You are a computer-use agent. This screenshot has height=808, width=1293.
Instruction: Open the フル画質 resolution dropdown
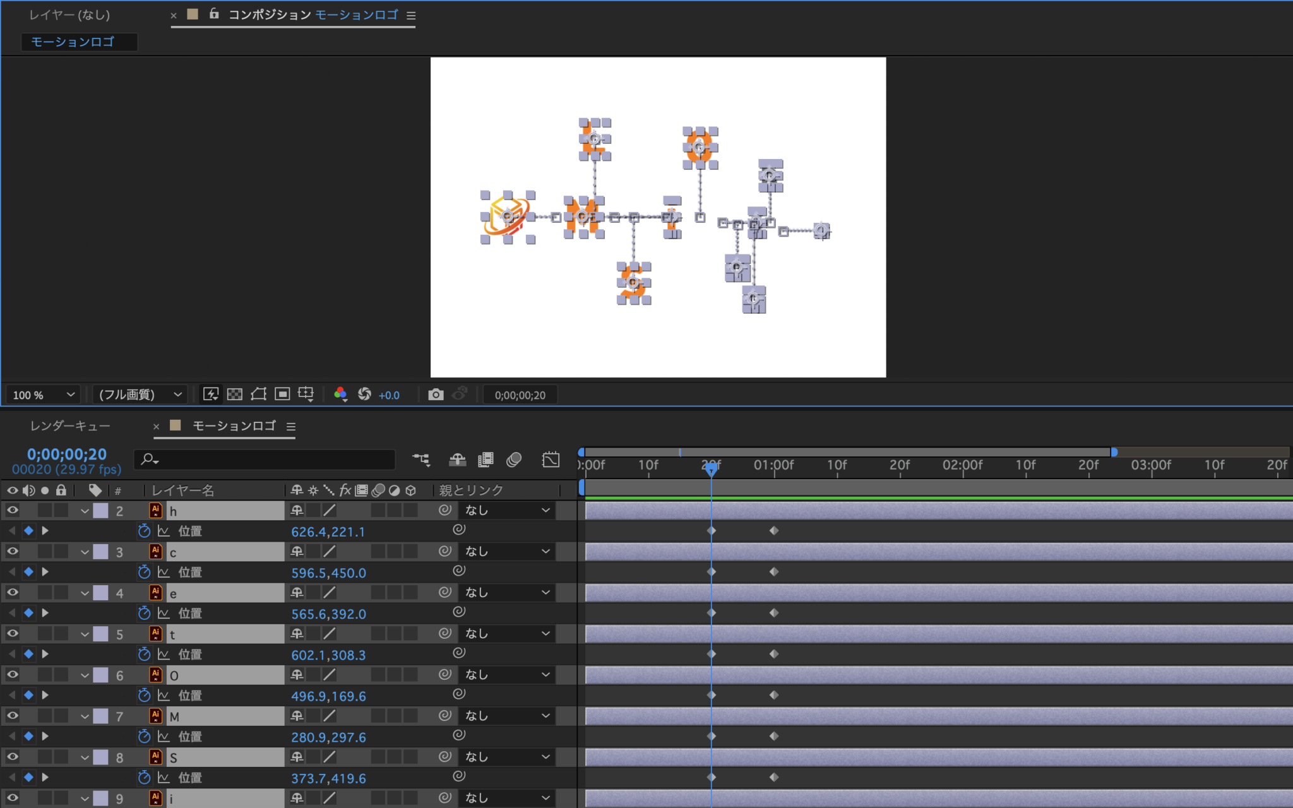pyautogui.click(x=140, y=395)
